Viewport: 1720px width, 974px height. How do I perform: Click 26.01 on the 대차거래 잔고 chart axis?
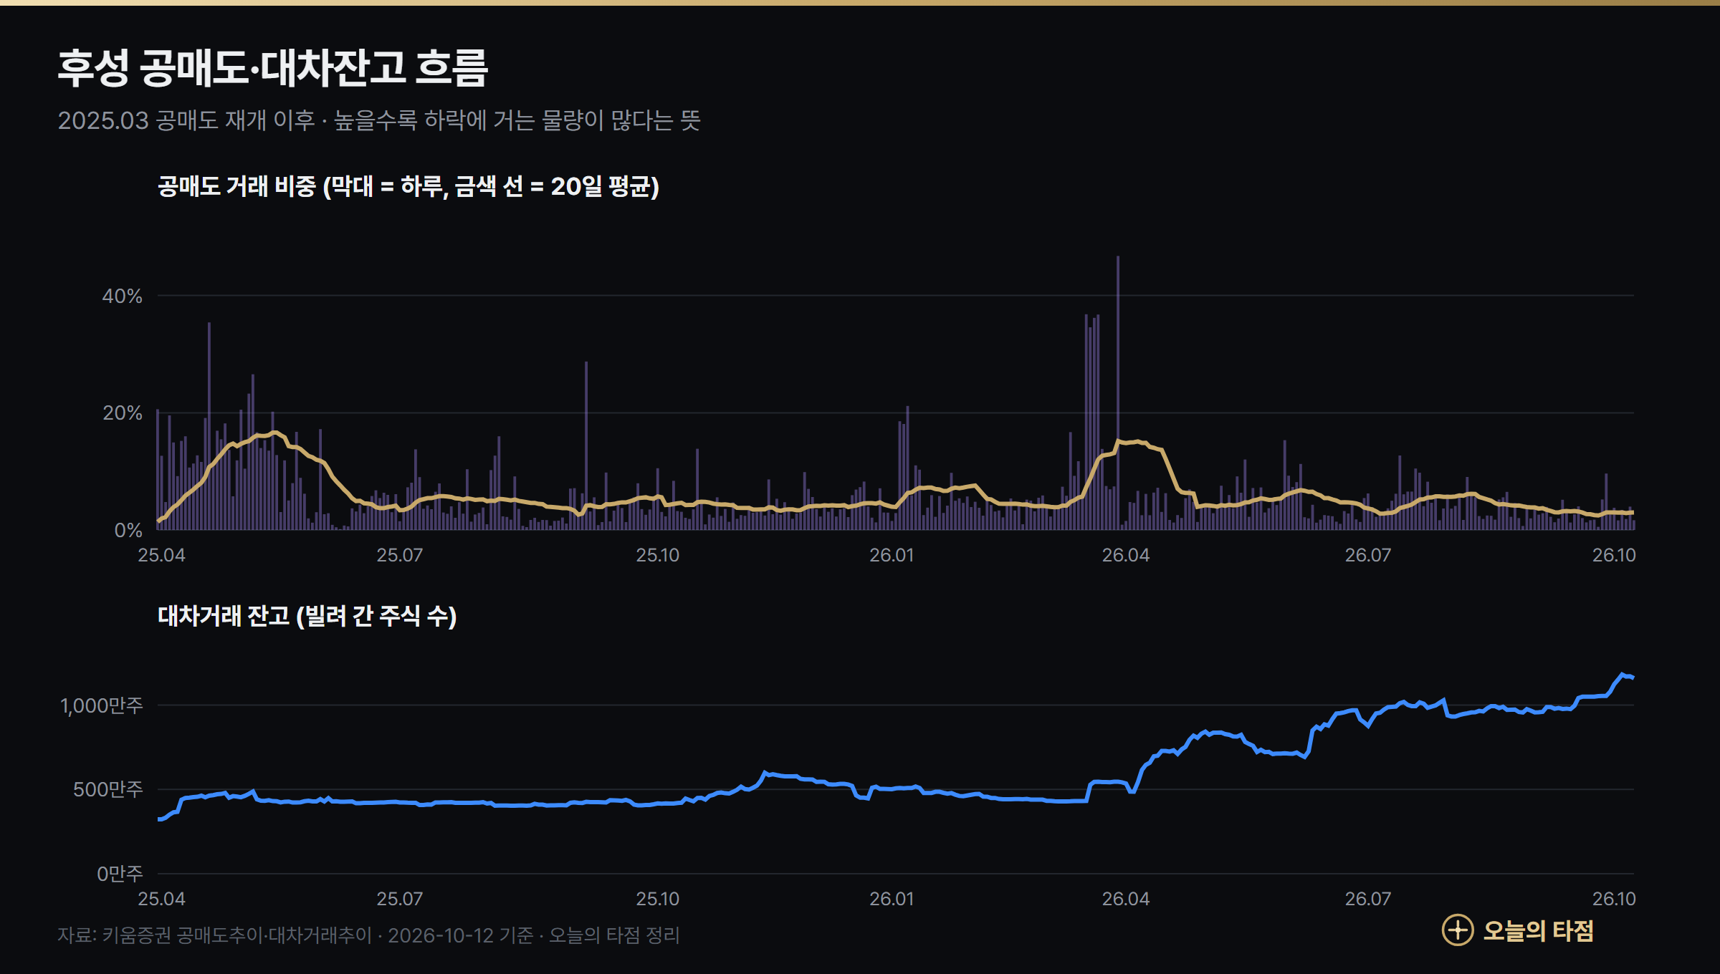click(x=892, y=899)
